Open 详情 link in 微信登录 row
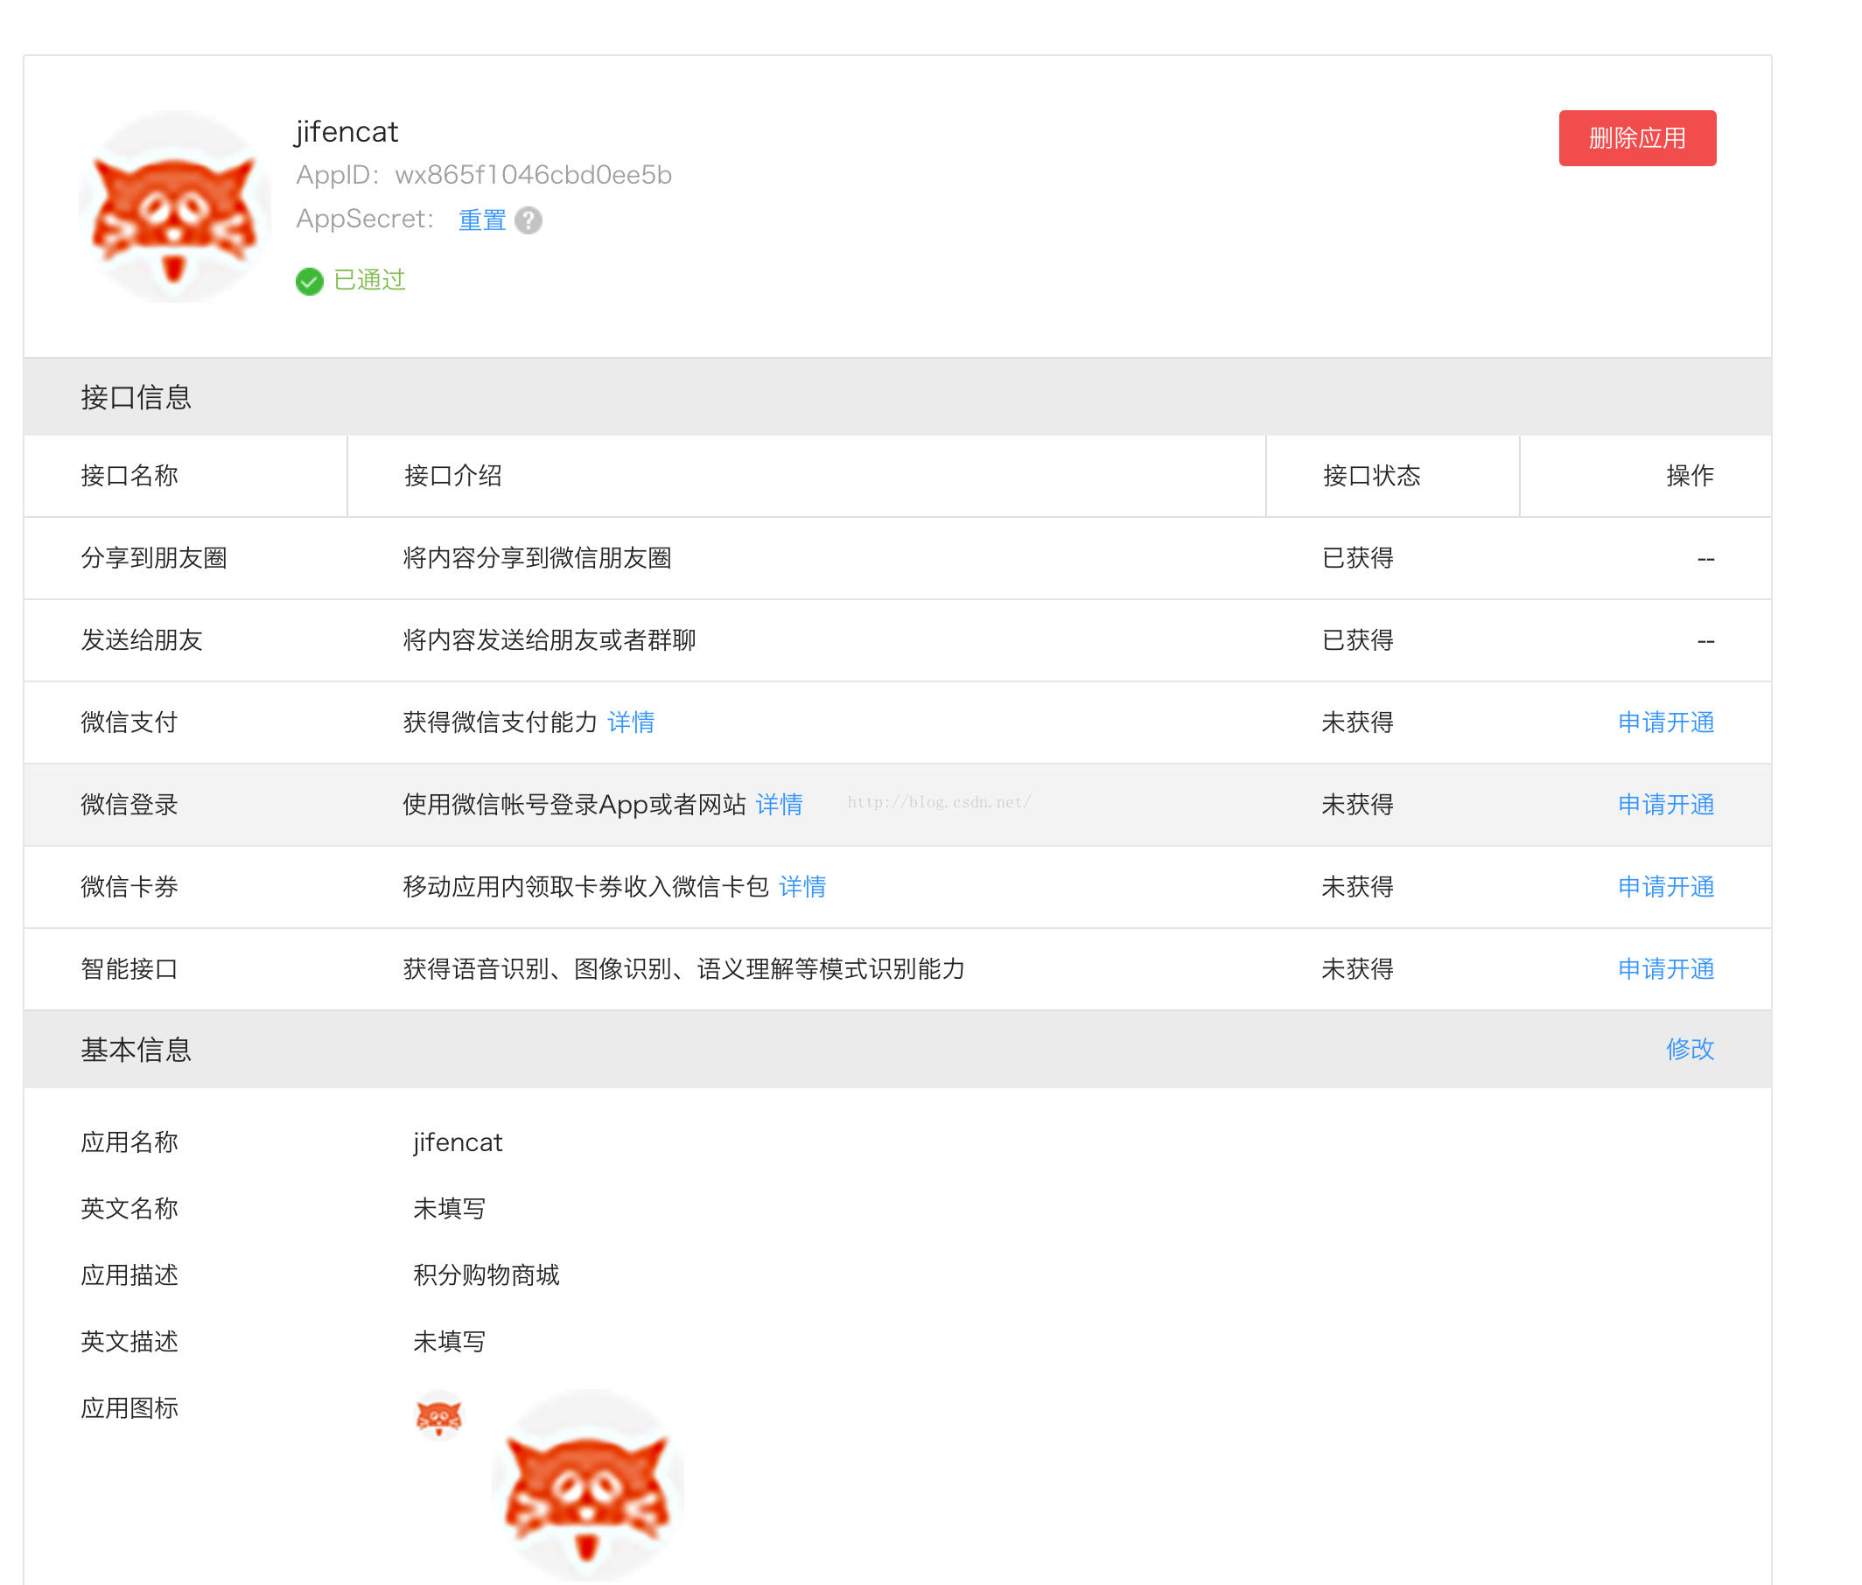The image size is (1862, 1585). tap(779, 805)
